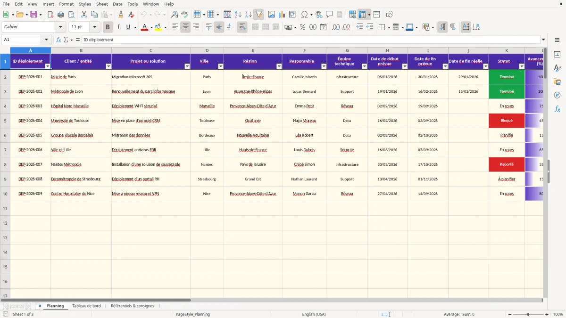The image size is (566, 318).
Task: Insert a chart via toolbar icon
Action: point(282,15)
